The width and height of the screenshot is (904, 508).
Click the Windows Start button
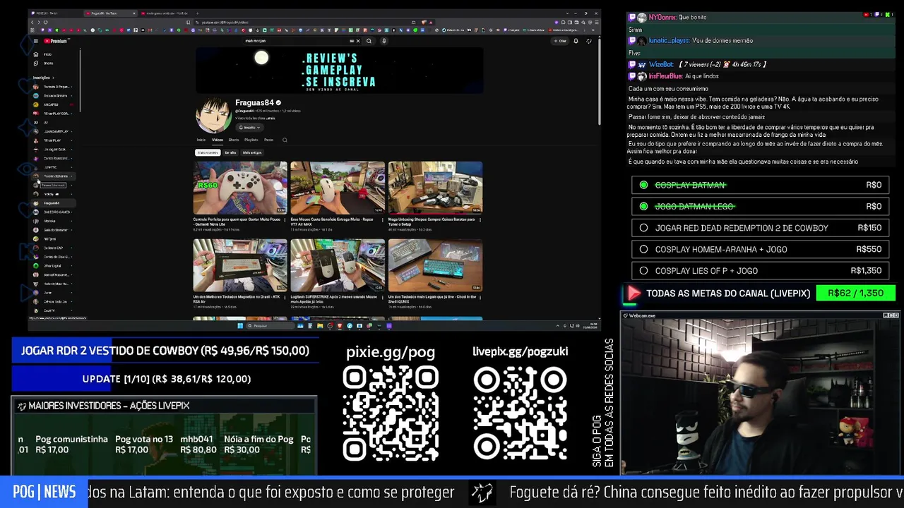(240, 326)
